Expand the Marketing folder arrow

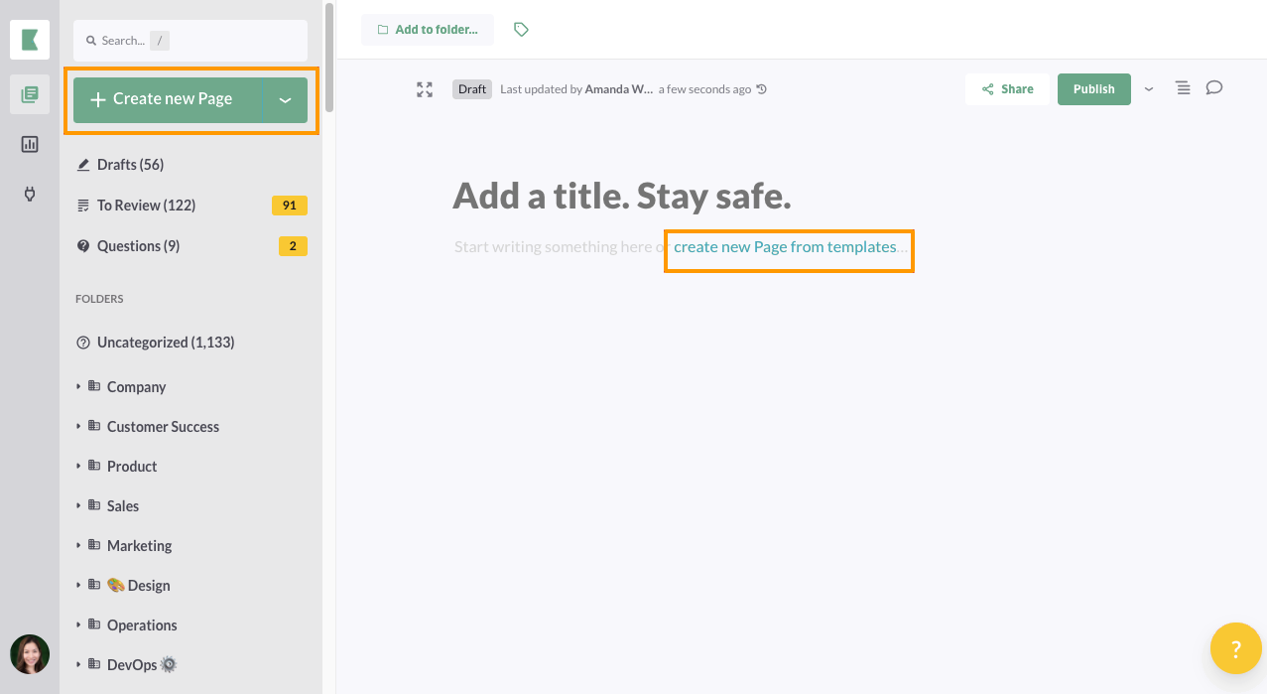pos(79,545)
